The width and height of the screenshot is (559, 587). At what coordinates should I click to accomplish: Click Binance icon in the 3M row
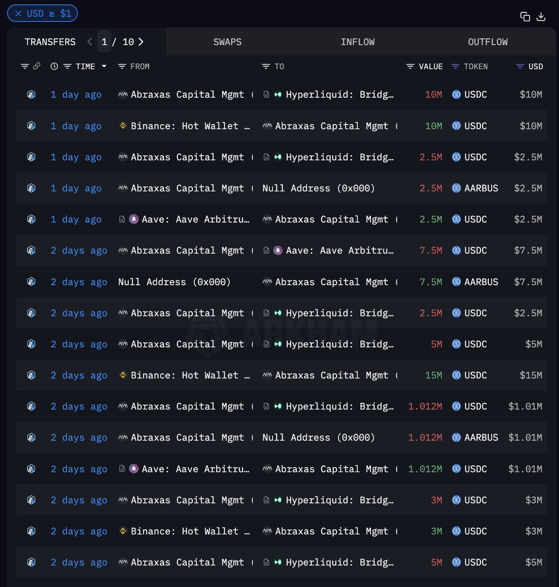tap(123, 531)
